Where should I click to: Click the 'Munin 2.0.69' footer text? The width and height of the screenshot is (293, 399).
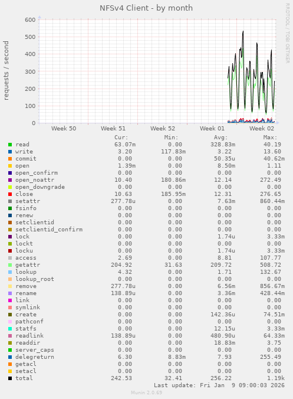(146, 393)
